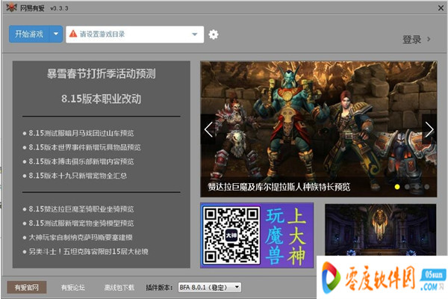
Task: Open settings with the gear icon
Action: point(214,34)
